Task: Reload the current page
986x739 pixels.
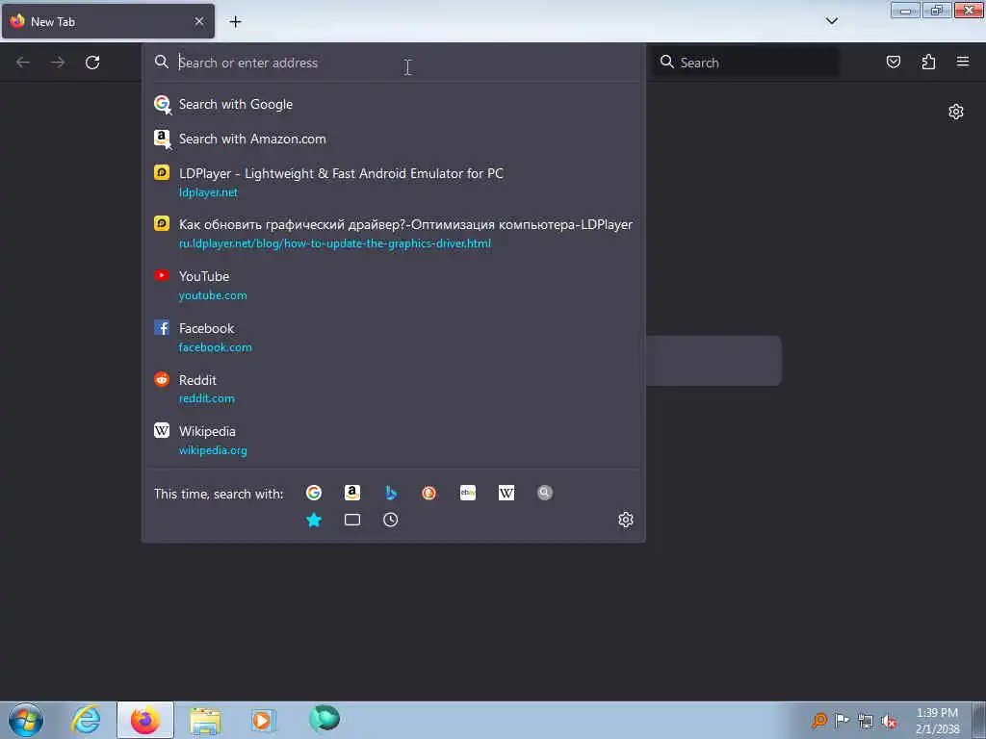Action: pyautogui.click(x=92, y=63)
